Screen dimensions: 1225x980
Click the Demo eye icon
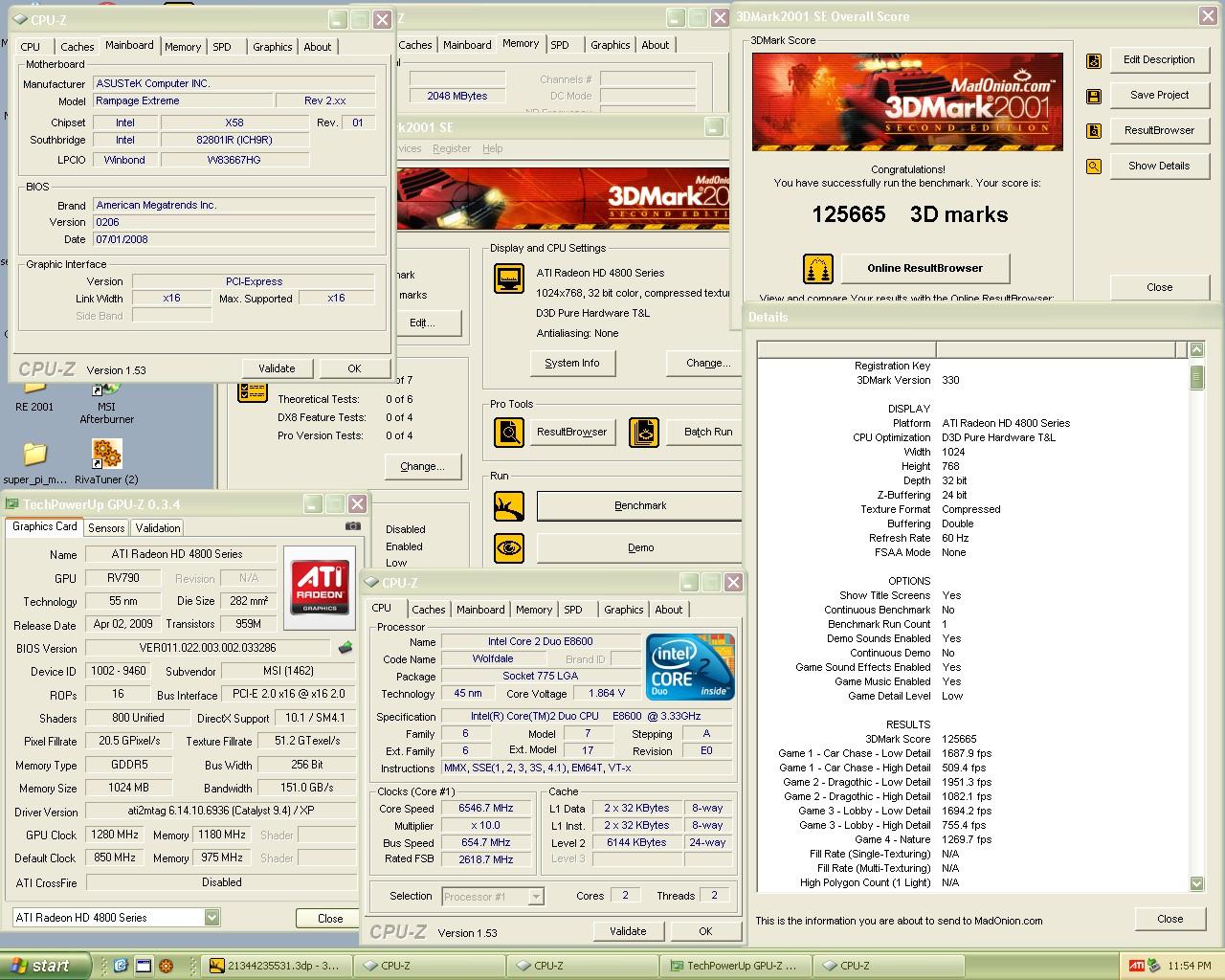[x=509, y=548]
